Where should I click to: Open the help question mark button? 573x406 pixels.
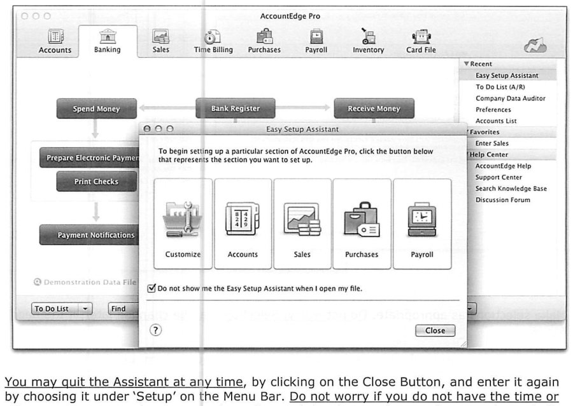pos(156,330)
